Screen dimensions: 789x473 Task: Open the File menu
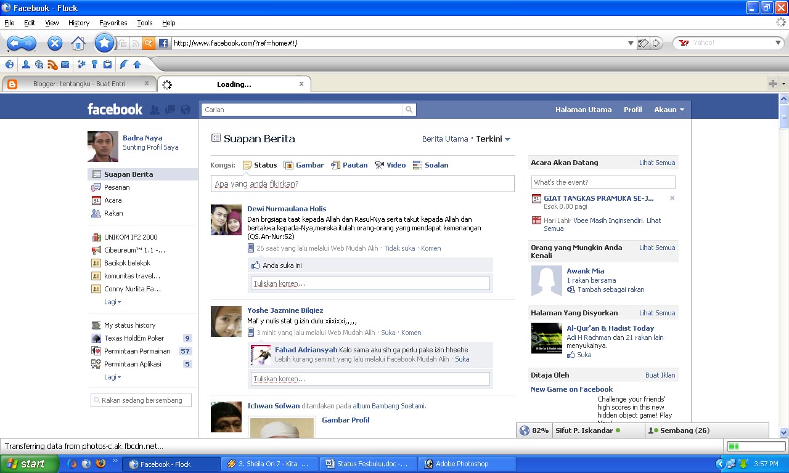click(x=9, y=23)
